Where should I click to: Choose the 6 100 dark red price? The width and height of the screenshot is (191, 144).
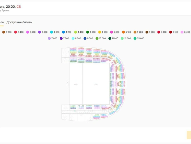click(x=171, y=32)
